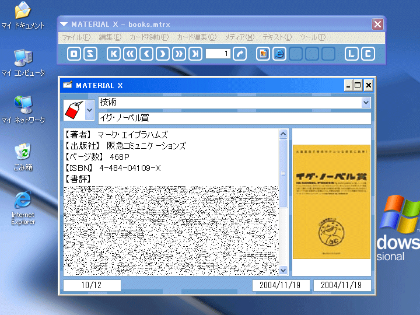Click the C button in the toolbar
Viewport: 420px width, 315px height.
pos(367,54)
